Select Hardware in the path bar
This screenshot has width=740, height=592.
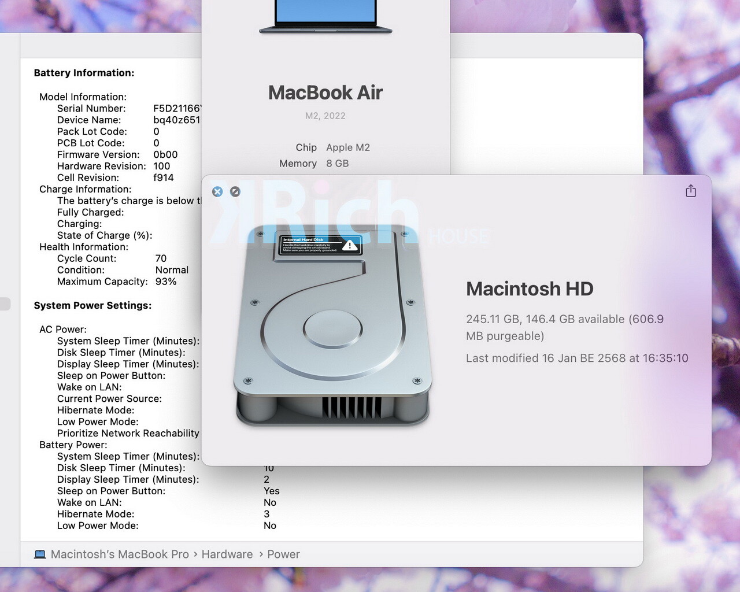pyautogui.click(x=227, y=554)
